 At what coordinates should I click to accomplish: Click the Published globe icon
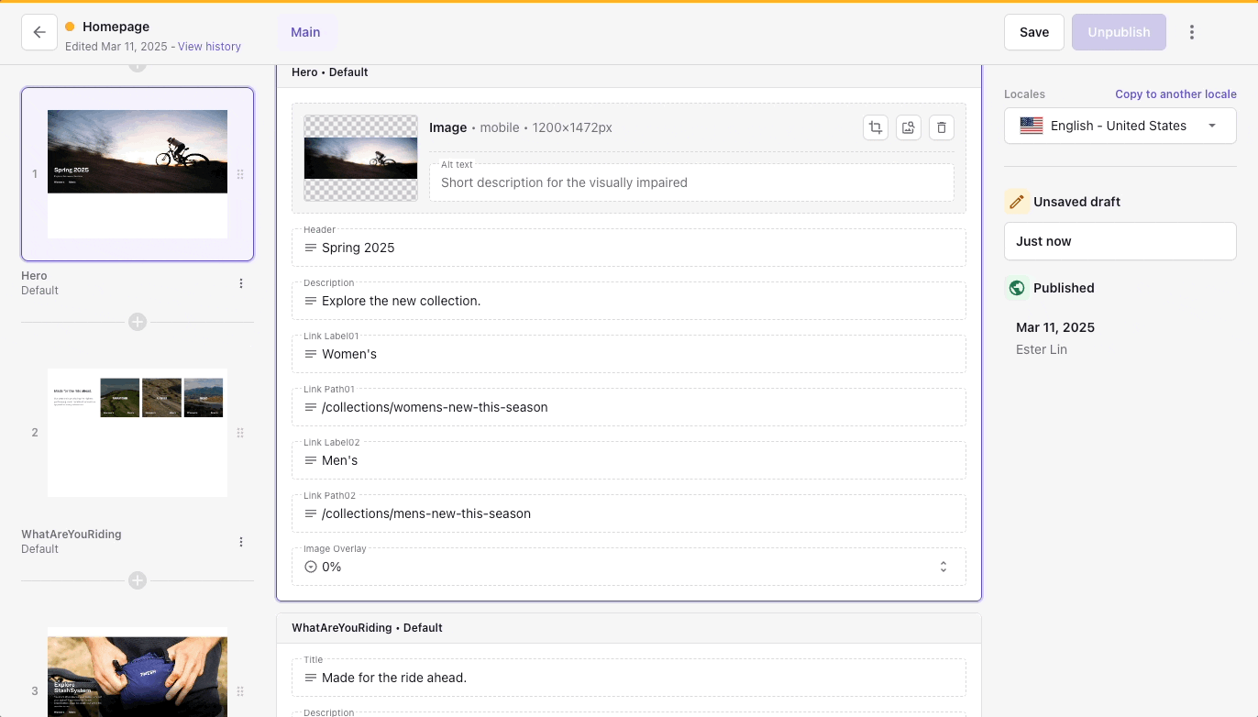coord(1016,288)
